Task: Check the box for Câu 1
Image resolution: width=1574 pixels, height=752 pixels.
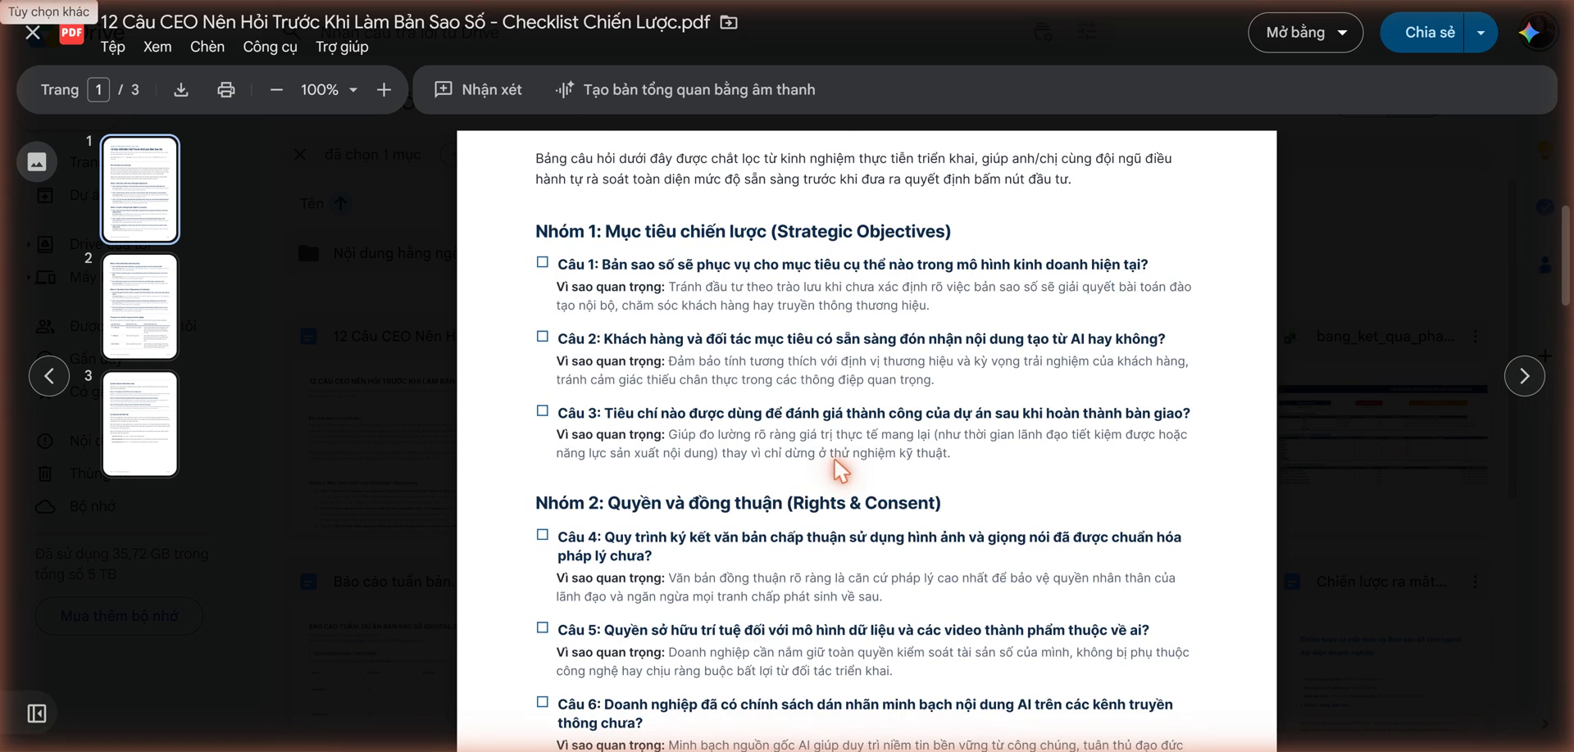Action: 543,262
